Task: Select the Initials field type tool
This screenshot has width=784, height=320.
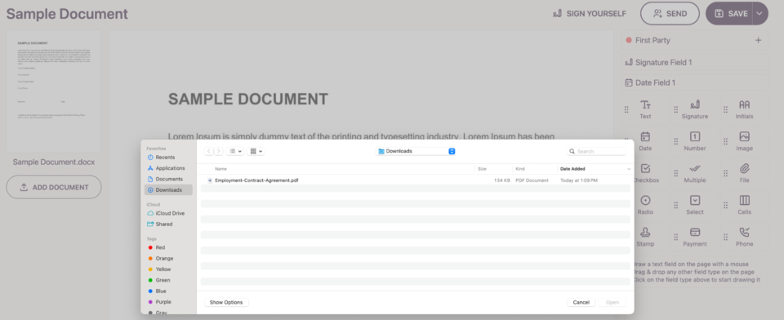Action: (x=744, y=109)
